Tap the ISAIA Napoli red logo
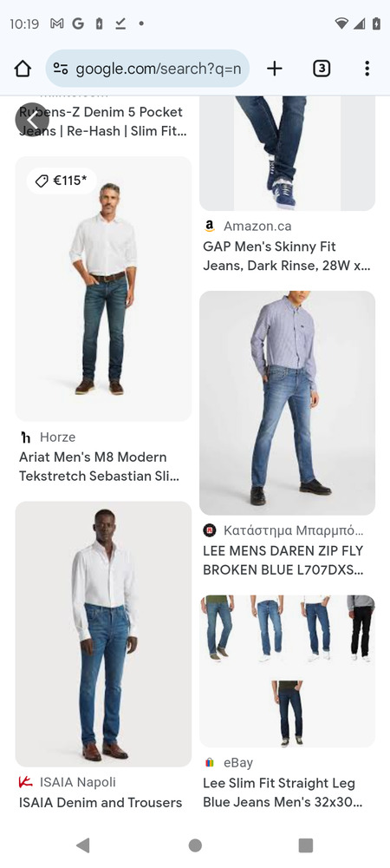 pos(25,782)
